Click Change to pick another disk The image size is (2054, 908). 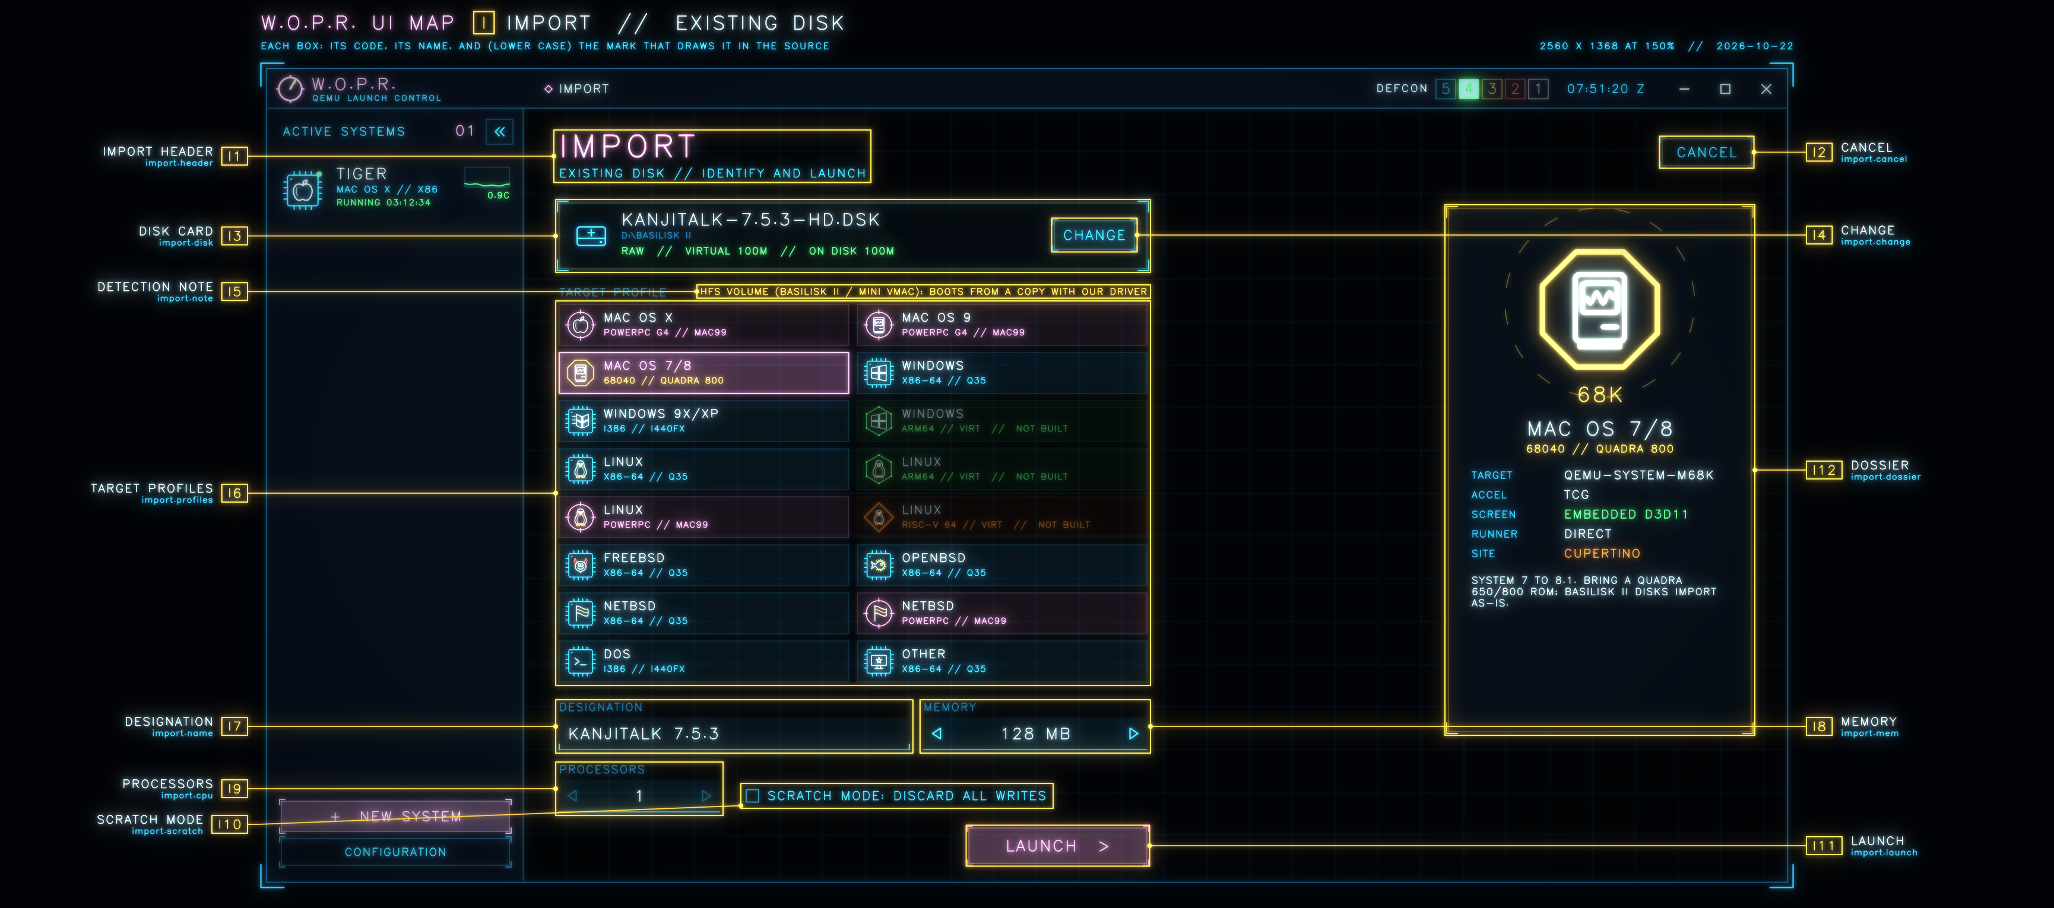(1094, 235)
